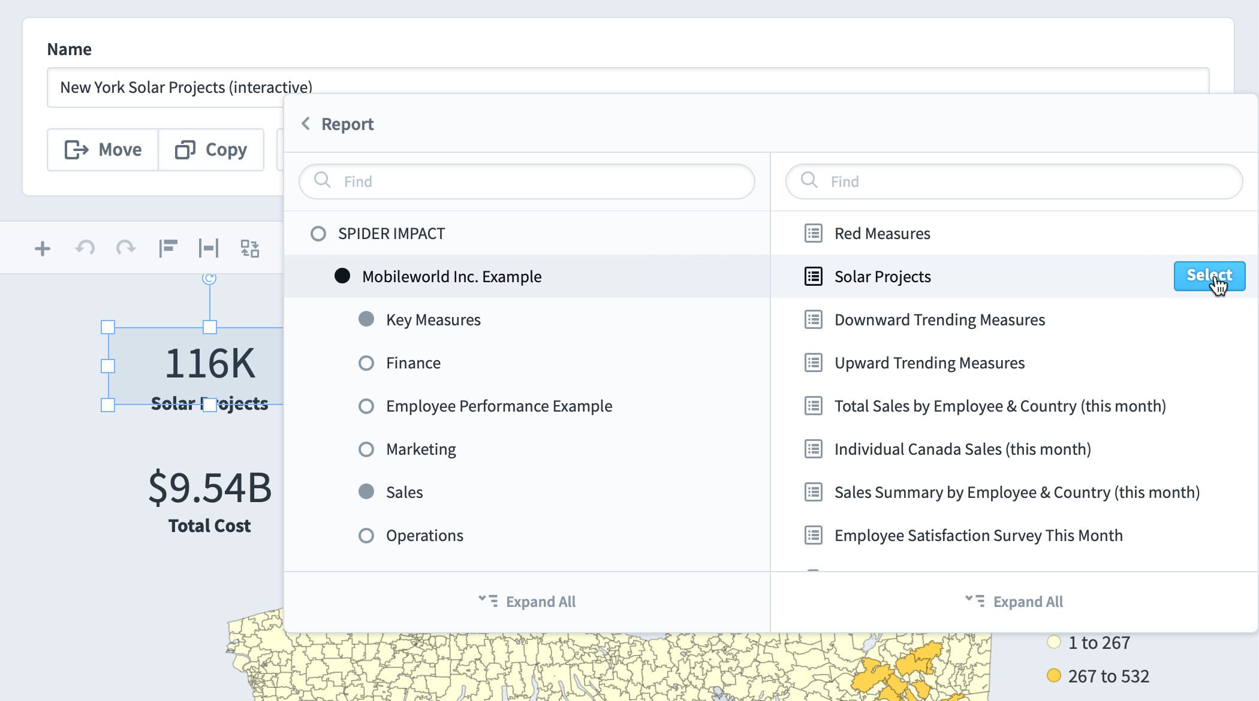
Task: Select the $9.54B Total Cost widget
Action: point(210,501)
